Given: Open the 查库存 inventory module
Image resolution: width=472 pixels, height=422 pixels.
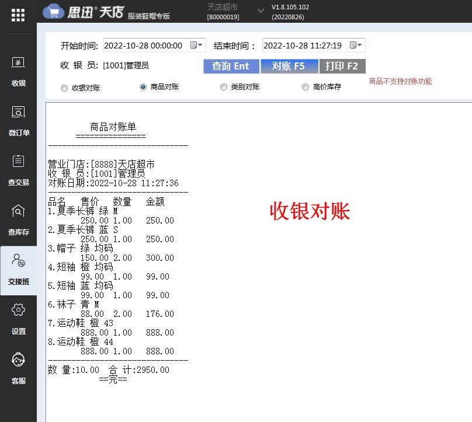Looking at the screenshot, I should 18,220.
